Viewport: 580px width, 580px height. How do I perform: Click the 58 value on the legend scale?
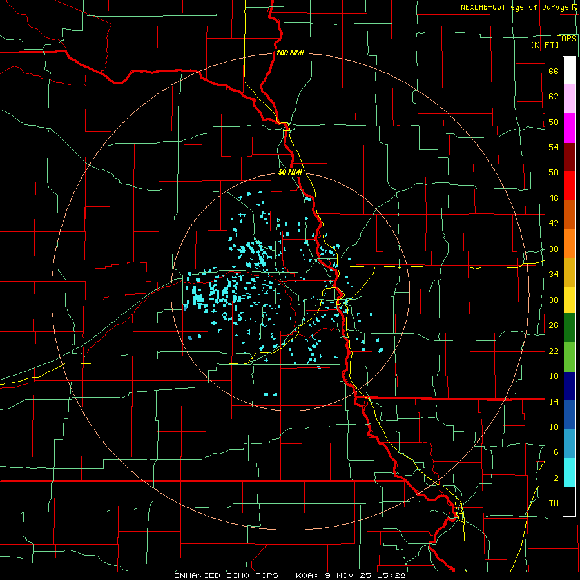554,122
